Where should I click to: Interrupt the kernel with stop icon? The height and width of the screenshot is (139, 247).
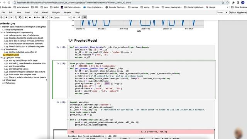click(x=43, y=17)
